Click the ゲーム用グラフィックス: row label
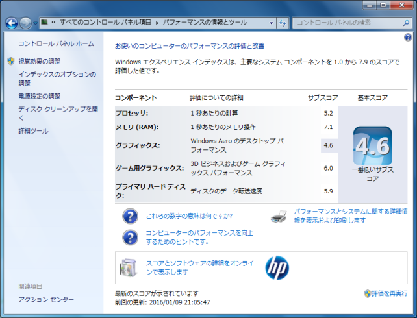 (x=150, y=168)
